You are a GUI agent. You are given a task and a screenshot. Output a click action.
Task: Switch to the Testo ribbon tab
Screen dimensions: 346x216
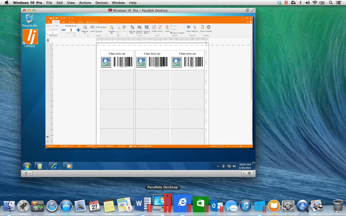(x=63, y=22)
